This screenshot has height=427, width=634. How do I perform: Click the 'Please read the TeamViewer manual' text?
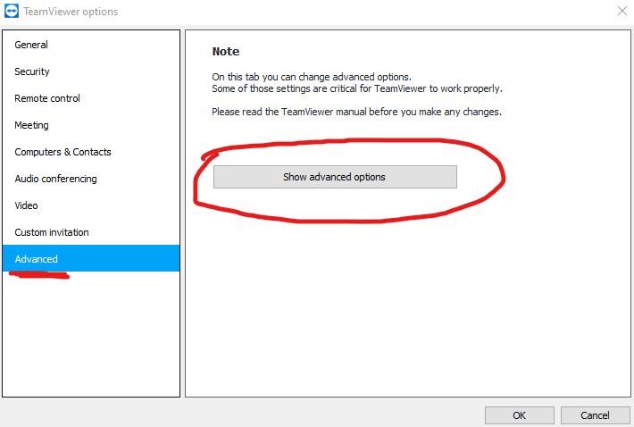click(x=356, y=112)
